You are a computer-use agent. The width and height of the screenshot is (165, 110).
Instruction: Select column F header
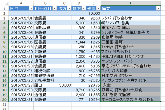(131, 3)
